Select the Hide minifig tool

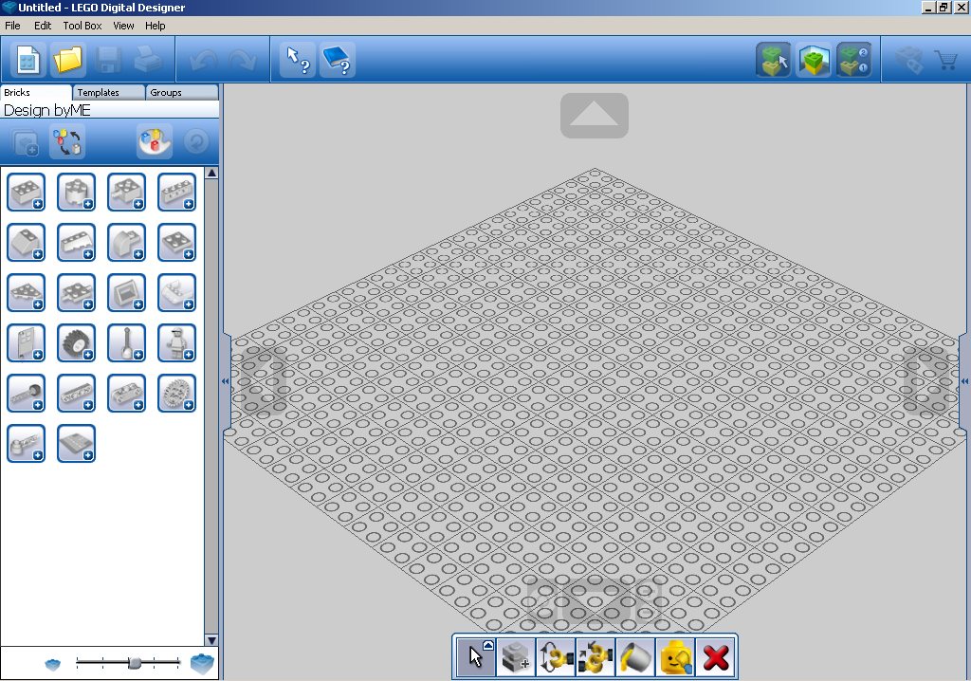(675, 656)
